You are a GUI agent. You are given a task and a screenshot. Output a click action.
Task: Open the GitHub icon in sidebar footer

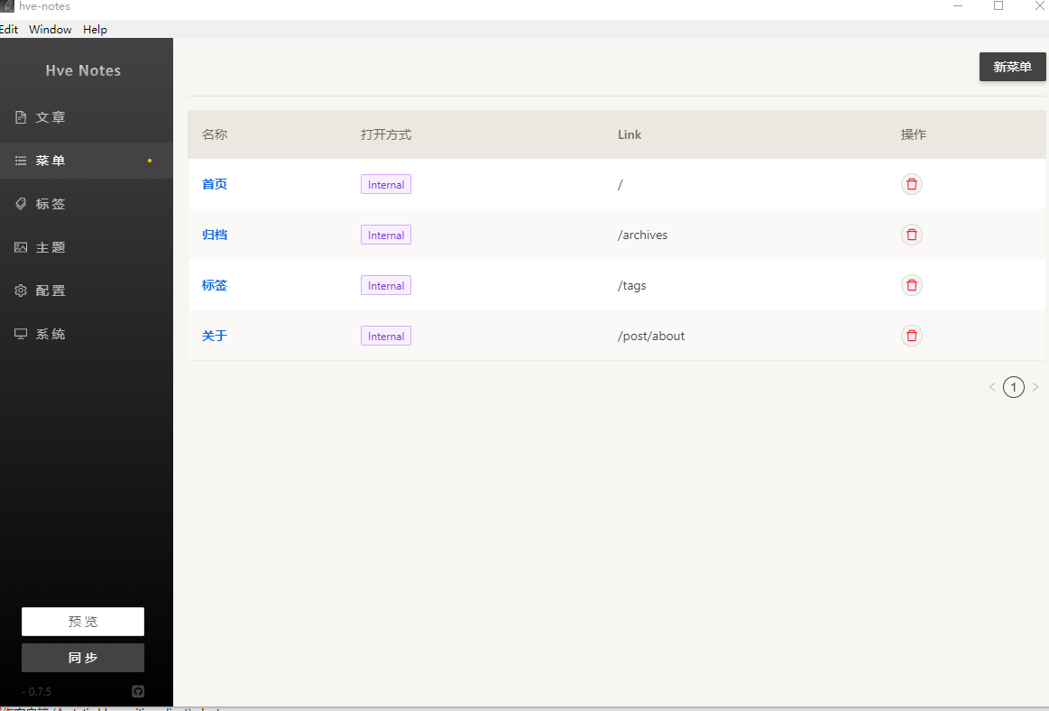pyautogui.click(x=138, y=691)
